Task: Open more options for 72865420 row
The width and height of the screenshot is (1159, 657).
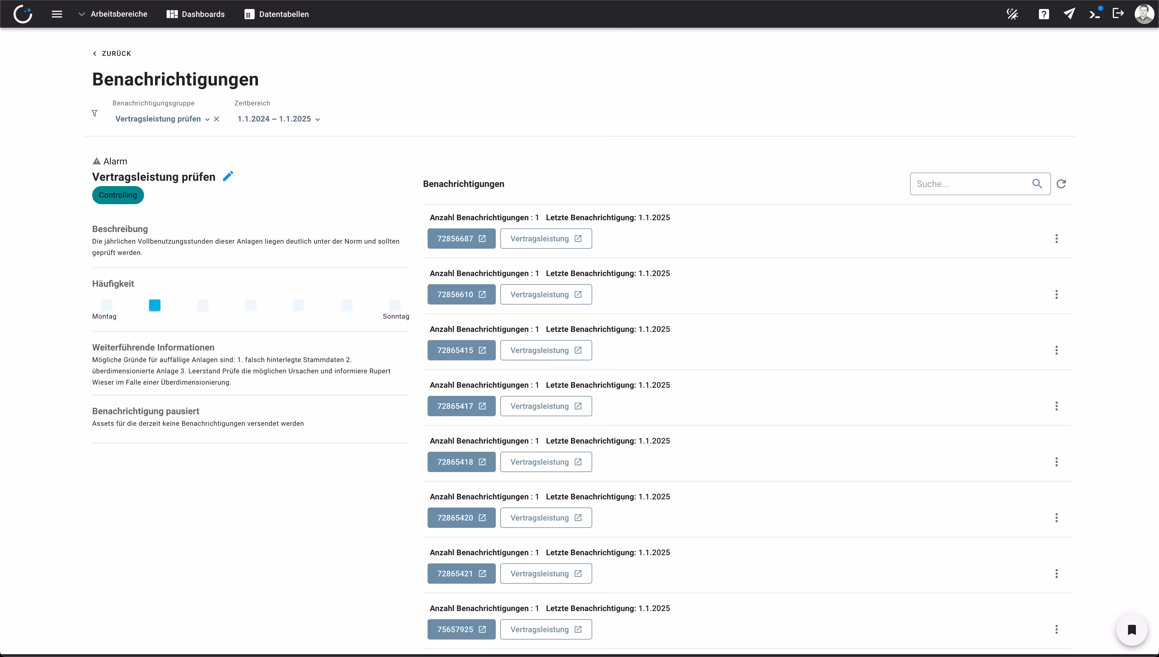Action: click(1056, 518)
